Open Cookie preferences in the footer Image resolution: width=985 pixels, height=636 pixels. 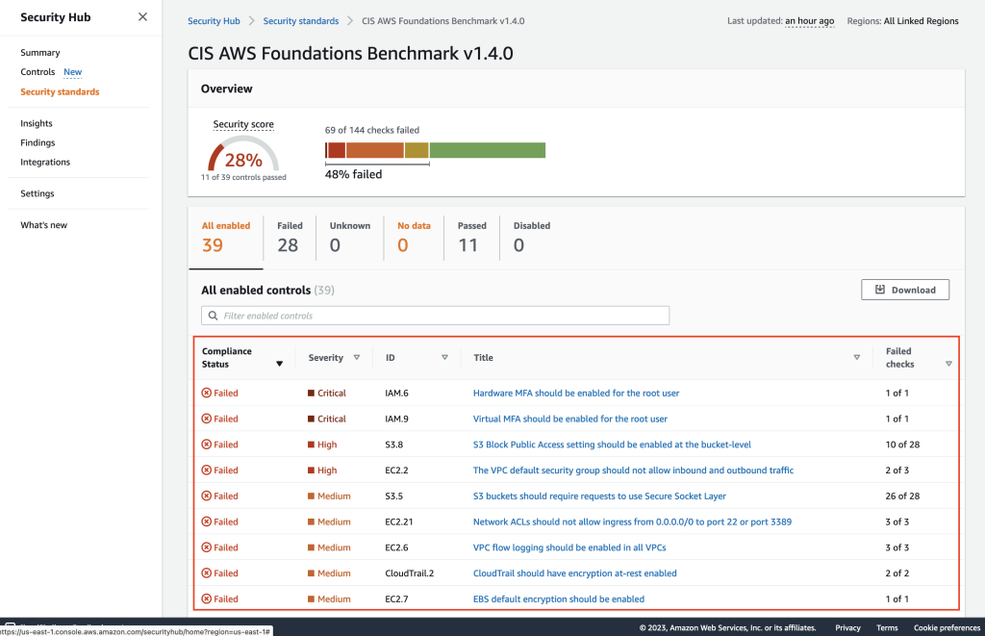click(x=947, y=628)
